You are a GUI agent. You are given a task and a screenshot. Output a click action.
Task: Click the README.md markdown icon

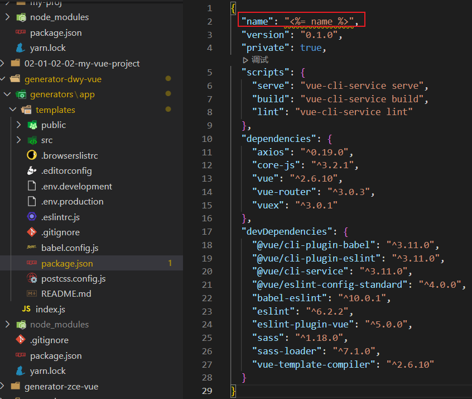(32, 293)
